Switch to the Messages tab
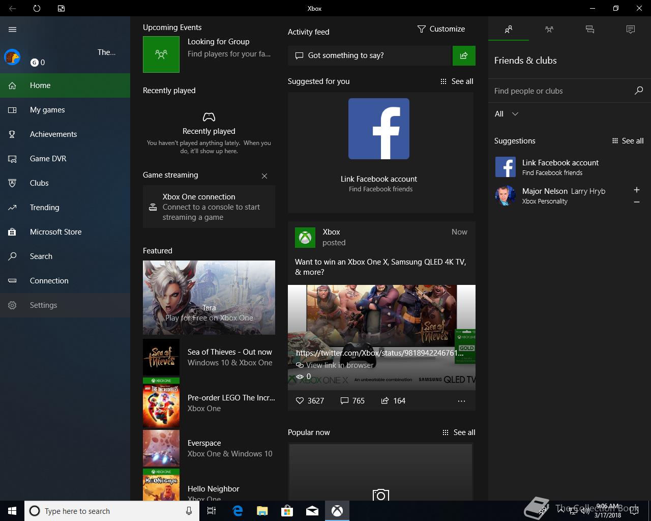651x521 pixels. [590, 30]
